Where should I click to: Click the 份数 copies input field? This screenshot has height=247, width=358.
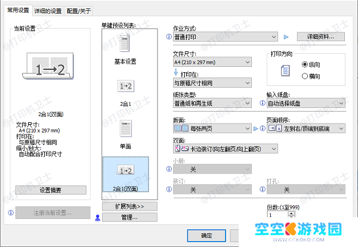tap(276, 214)
